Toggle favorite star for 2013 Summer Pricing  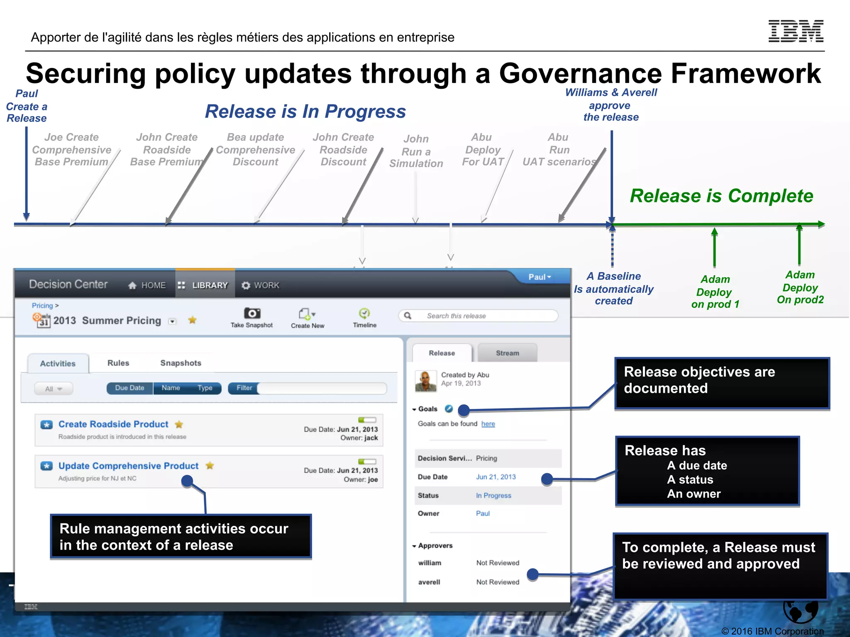[x=192, y=320]
